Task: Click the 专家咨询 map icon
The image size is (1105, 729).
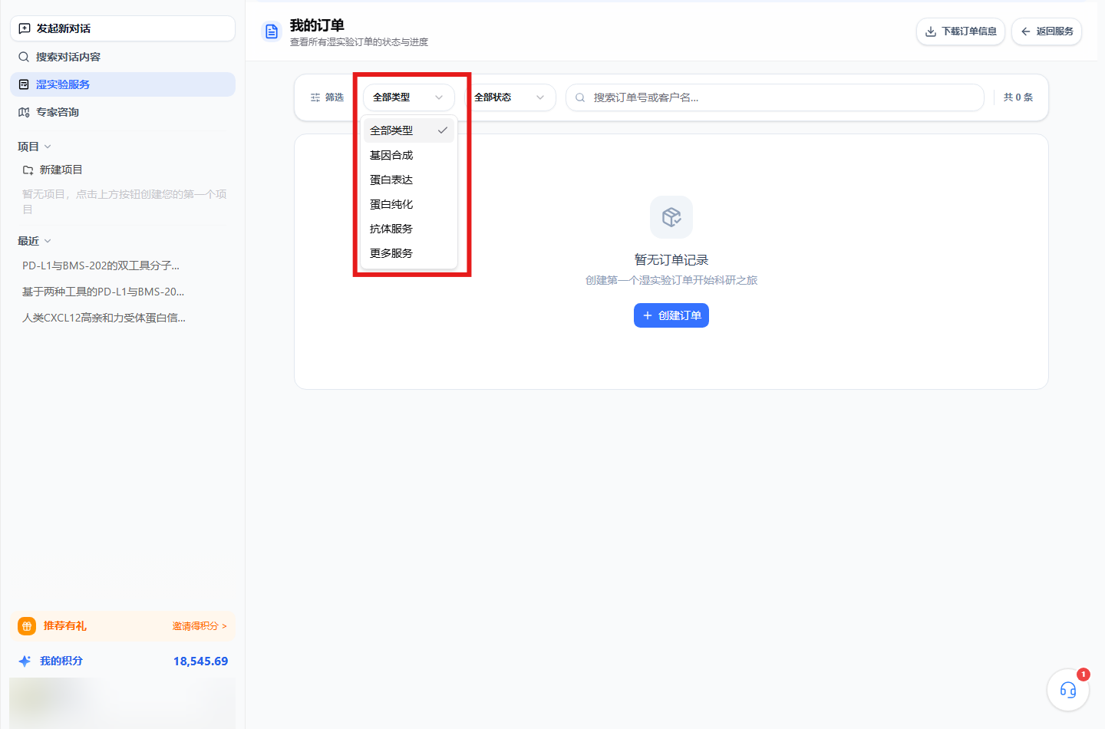Action: pos(24,112)
